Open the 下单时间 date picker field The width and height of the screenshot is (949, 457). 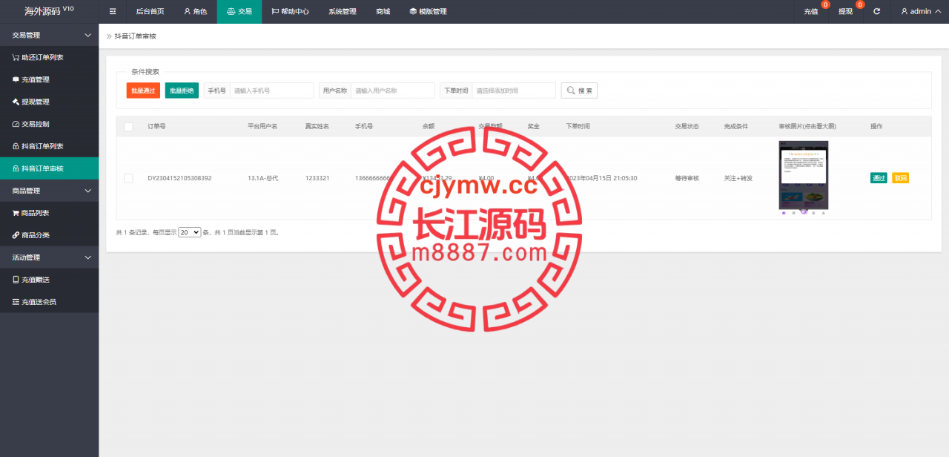[x=513, y=91]
